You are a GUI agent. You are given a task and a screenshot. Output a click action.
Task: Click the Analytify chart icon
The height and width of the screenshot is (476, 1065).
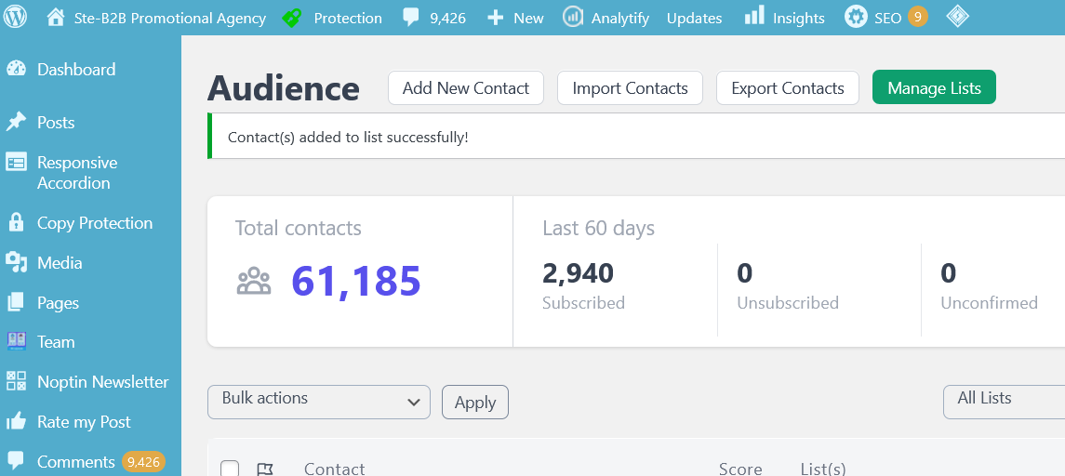pyautogui.click(x=573, y=18)
